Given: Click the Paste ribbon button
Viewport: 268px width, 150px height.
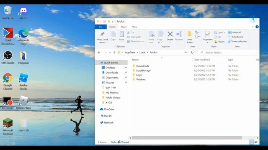Looking at the screenshot, I should click(122, 36).
